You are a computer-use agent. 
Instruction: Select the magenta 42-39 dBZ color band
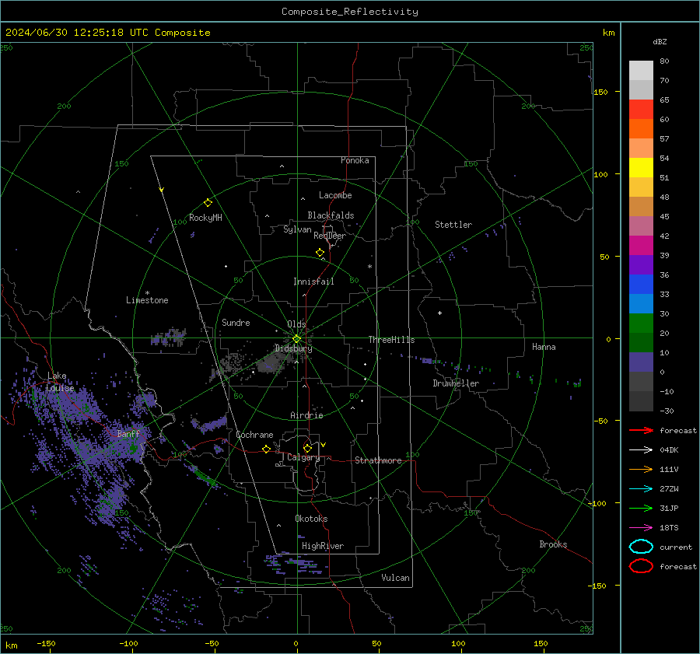coord(641,246)
